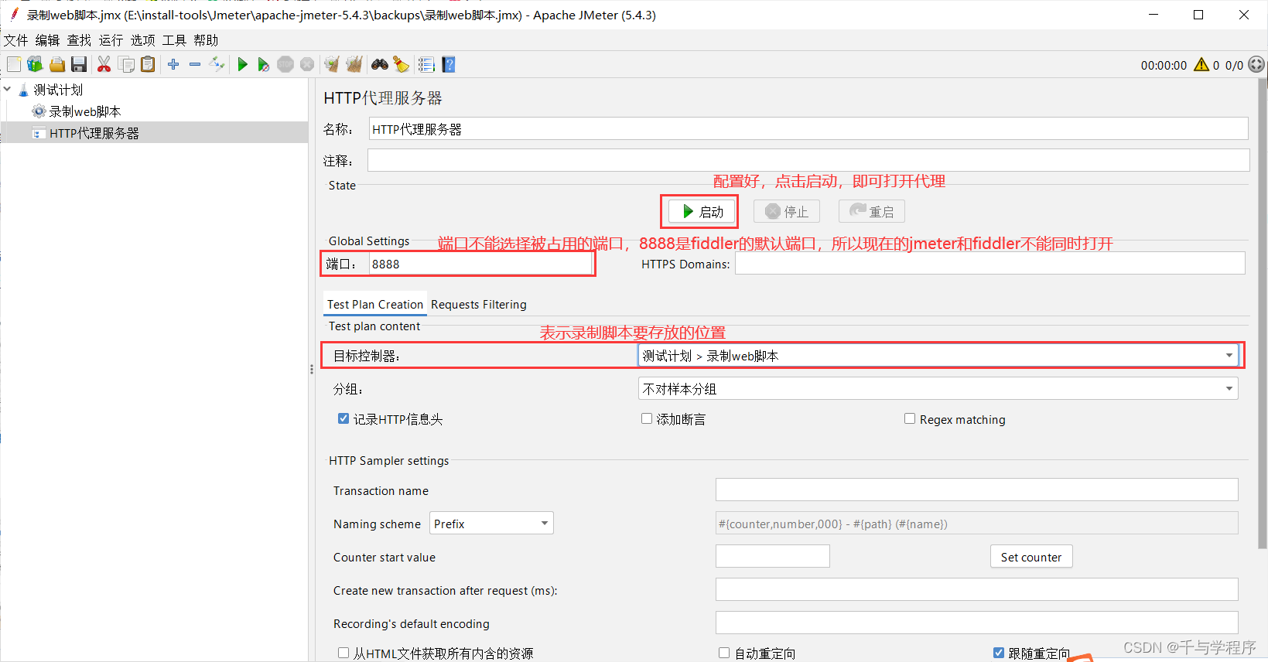
Task: Select the HTTP代理服务器 tree item
Action: 94,133
